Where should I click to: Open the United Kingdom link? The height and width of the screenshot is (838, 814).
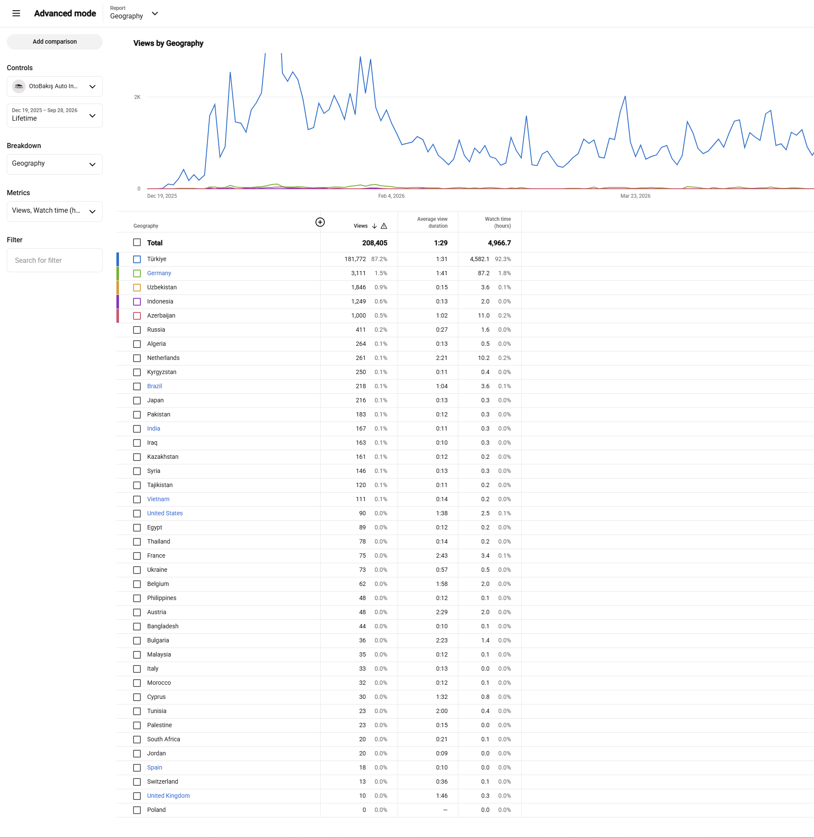pyautogui.click(x=169, y=796)
